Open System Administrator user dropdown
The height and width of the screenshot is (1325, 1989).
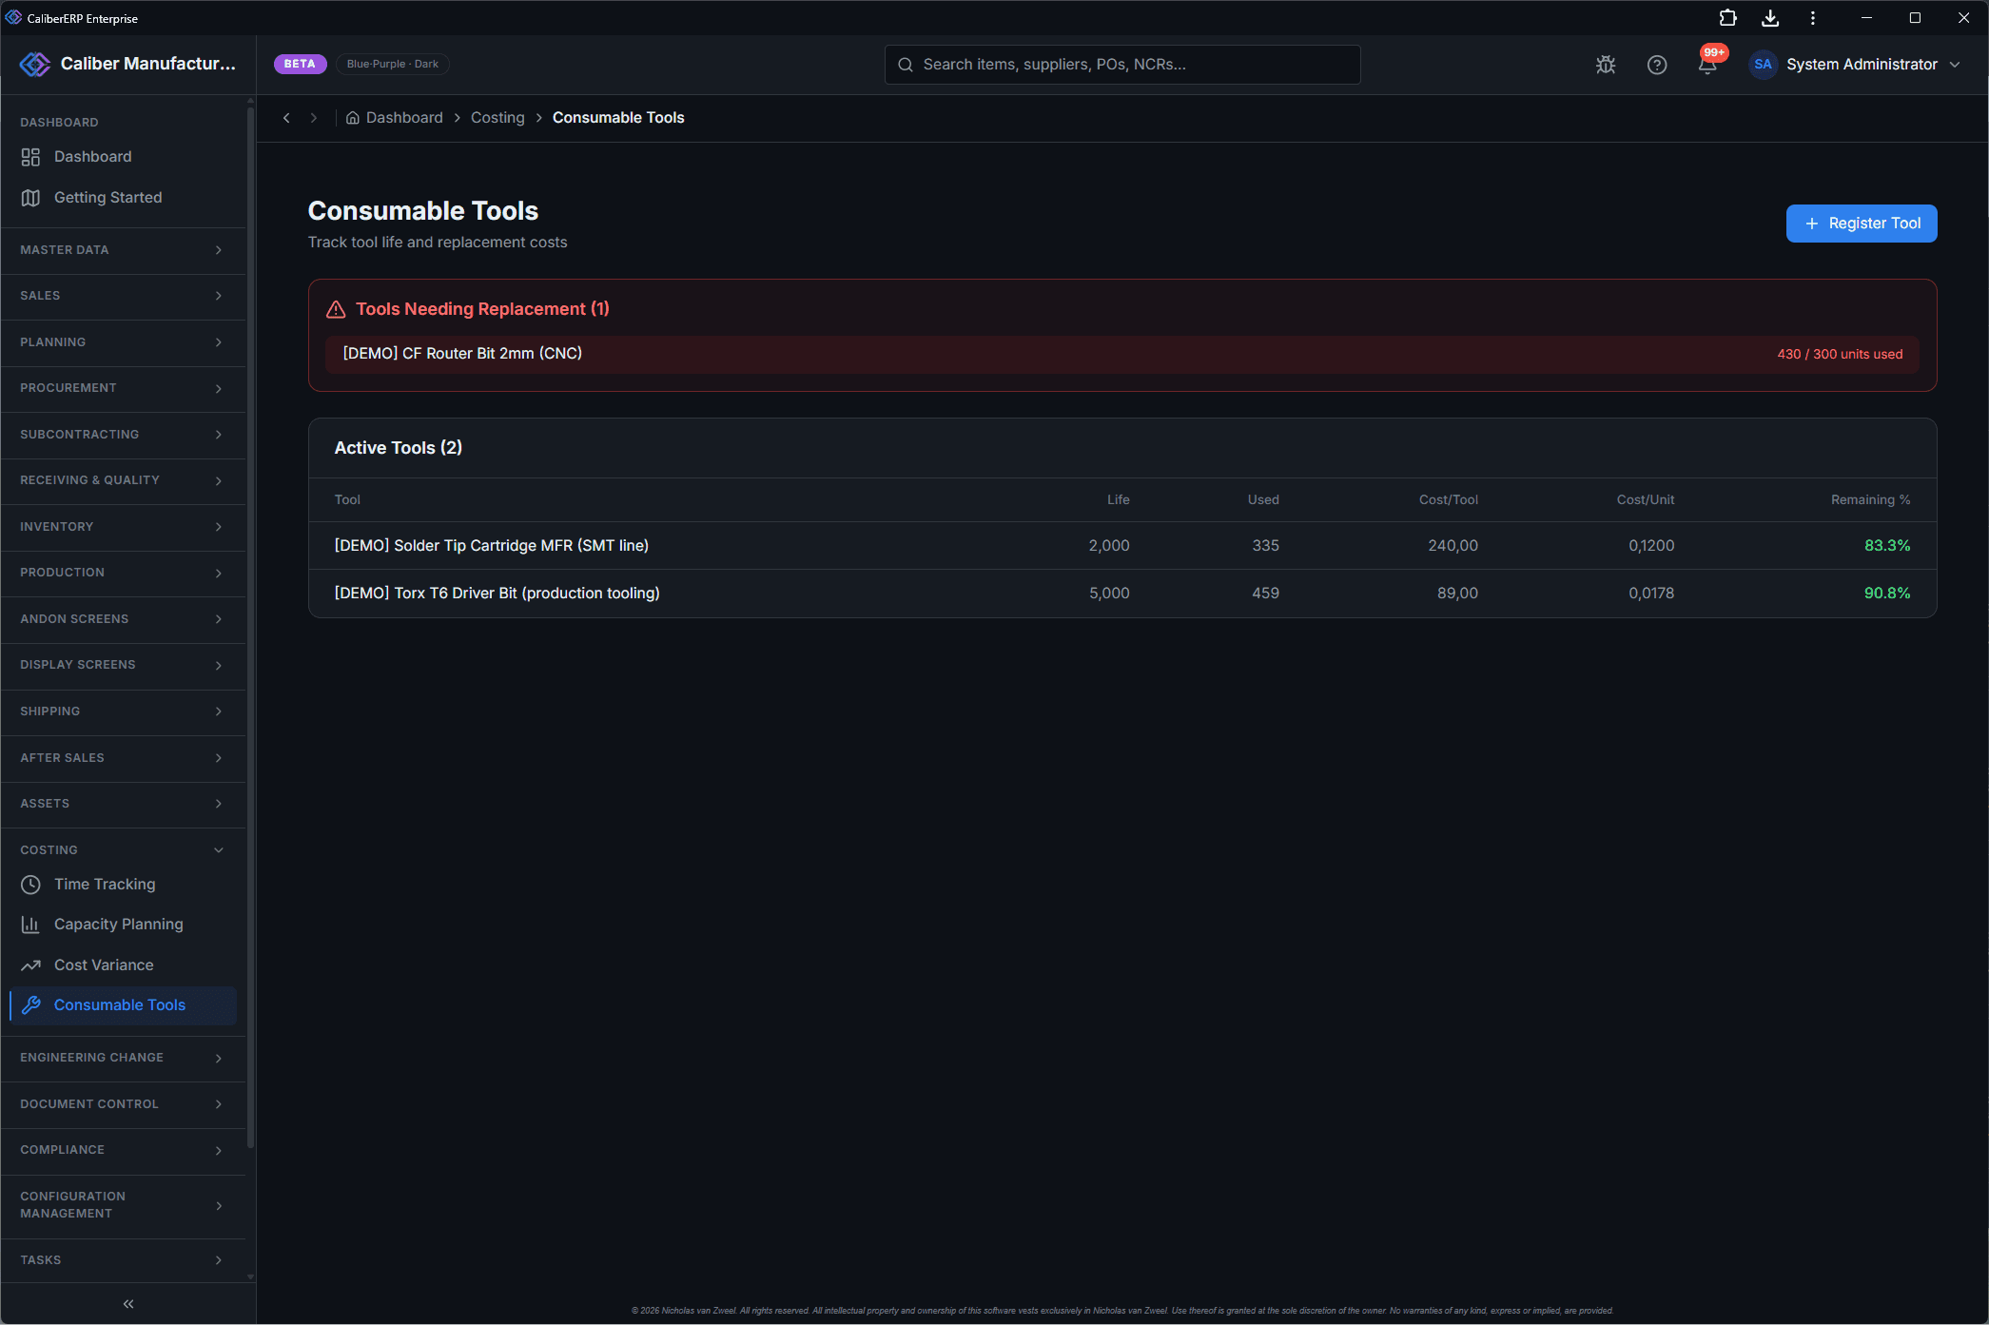(1855, 65)
